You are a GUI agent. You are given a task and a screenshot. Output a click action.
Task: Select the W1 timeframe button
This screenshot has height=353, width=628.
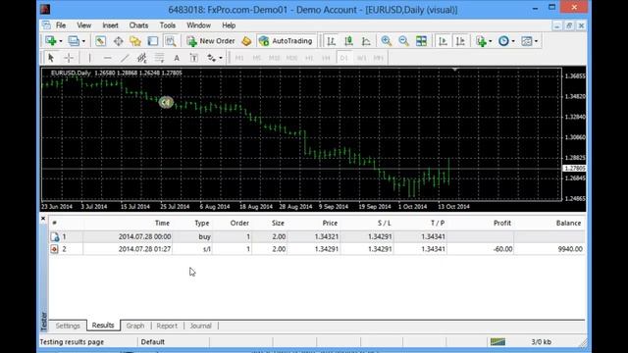(x=361, y=58)
